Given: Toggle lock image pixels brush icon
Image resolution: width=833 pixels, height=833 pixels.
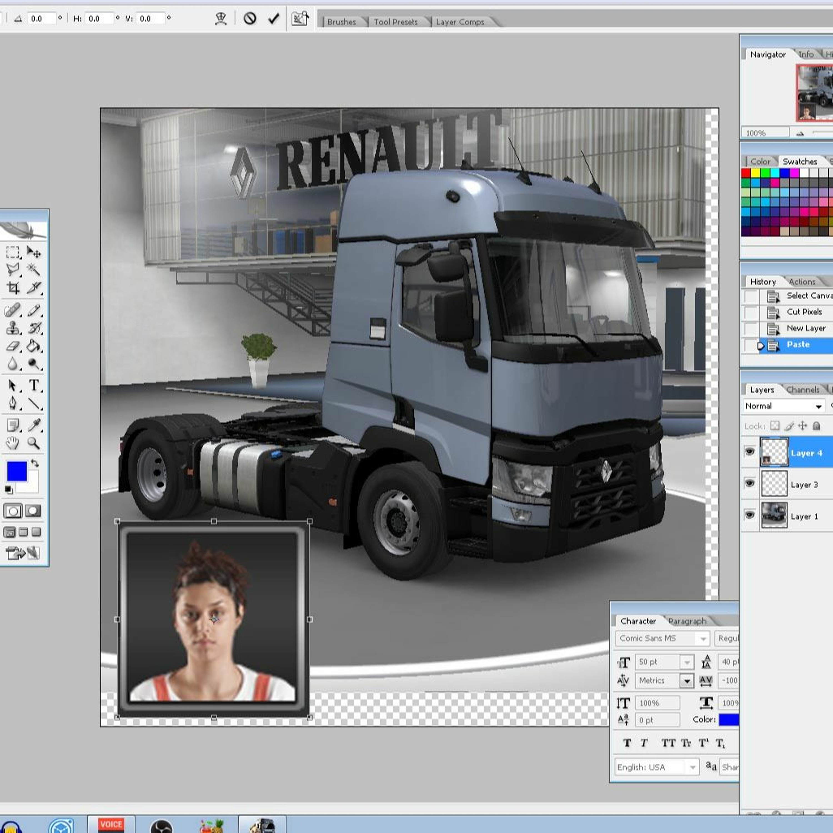Looking at the screenshot, I should [789, 426].
